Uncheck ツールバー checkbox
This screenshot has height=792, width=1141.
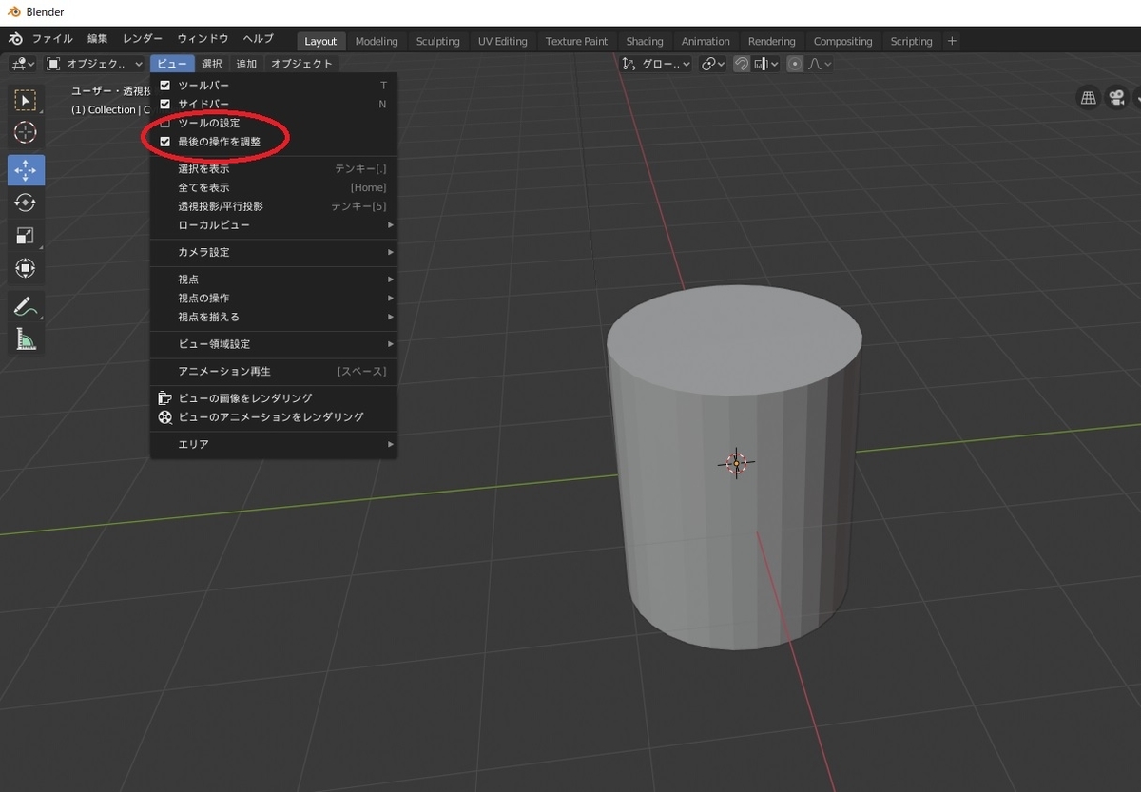click(x=164, y=86)
